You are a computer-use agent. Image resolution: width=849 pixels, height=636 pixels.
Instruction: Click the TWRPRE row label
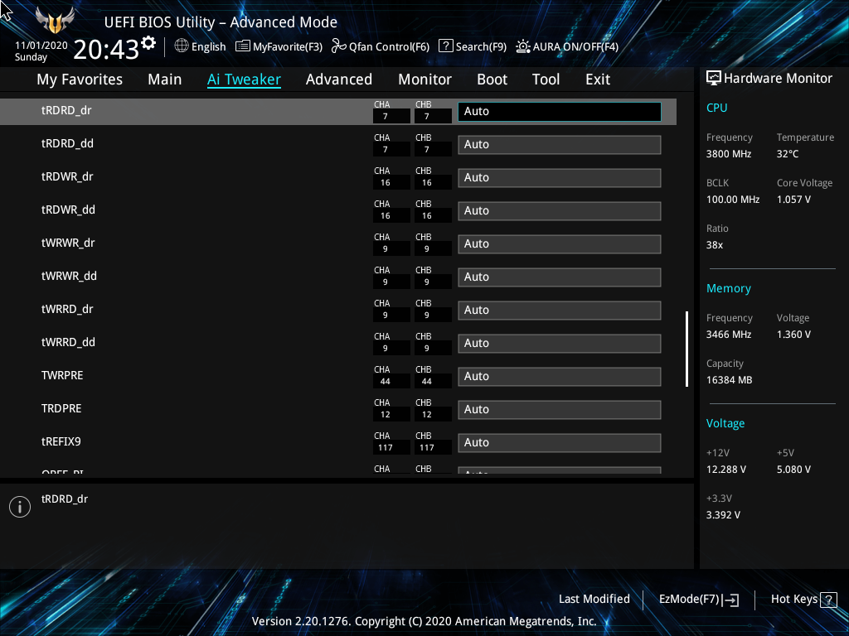click(x=62, y=375)
